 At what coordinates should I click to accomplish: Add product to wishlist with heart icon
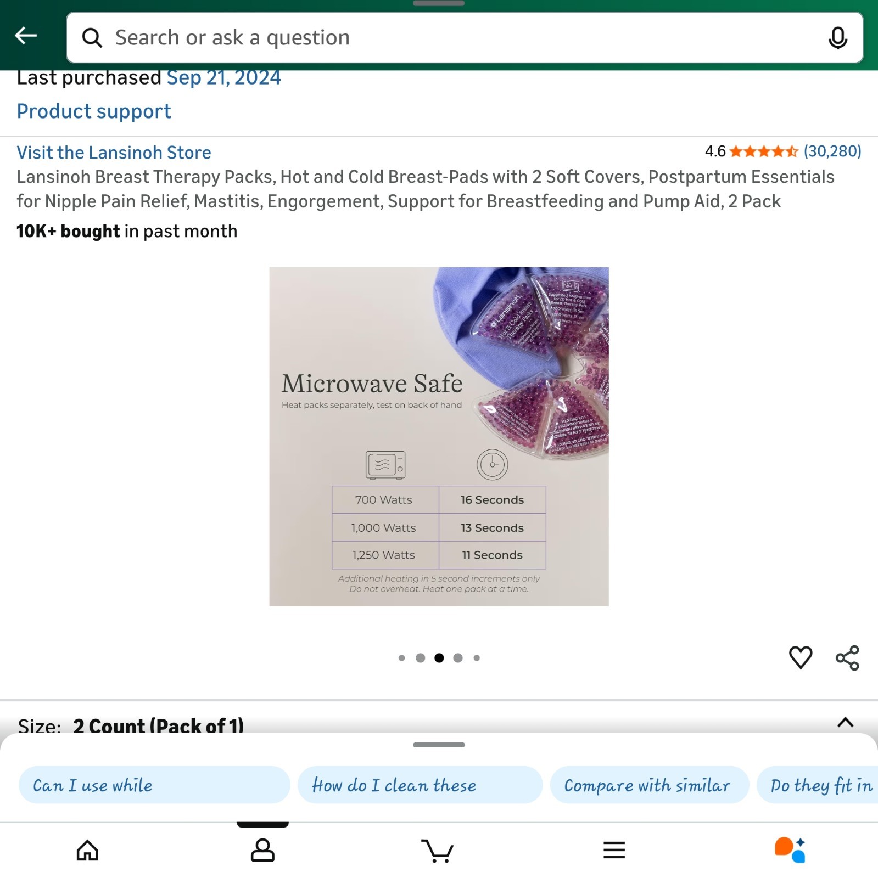800,657
